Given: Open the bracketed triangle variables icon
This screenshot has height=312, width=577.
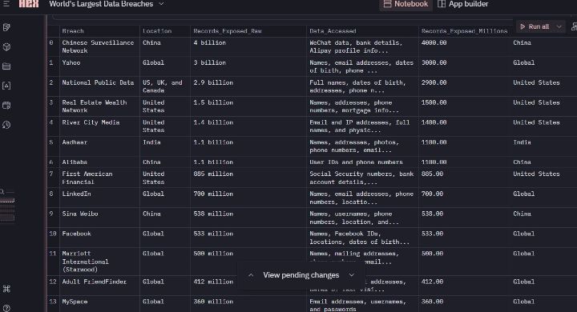Looking at the screenshot, I should click(6, 86).
